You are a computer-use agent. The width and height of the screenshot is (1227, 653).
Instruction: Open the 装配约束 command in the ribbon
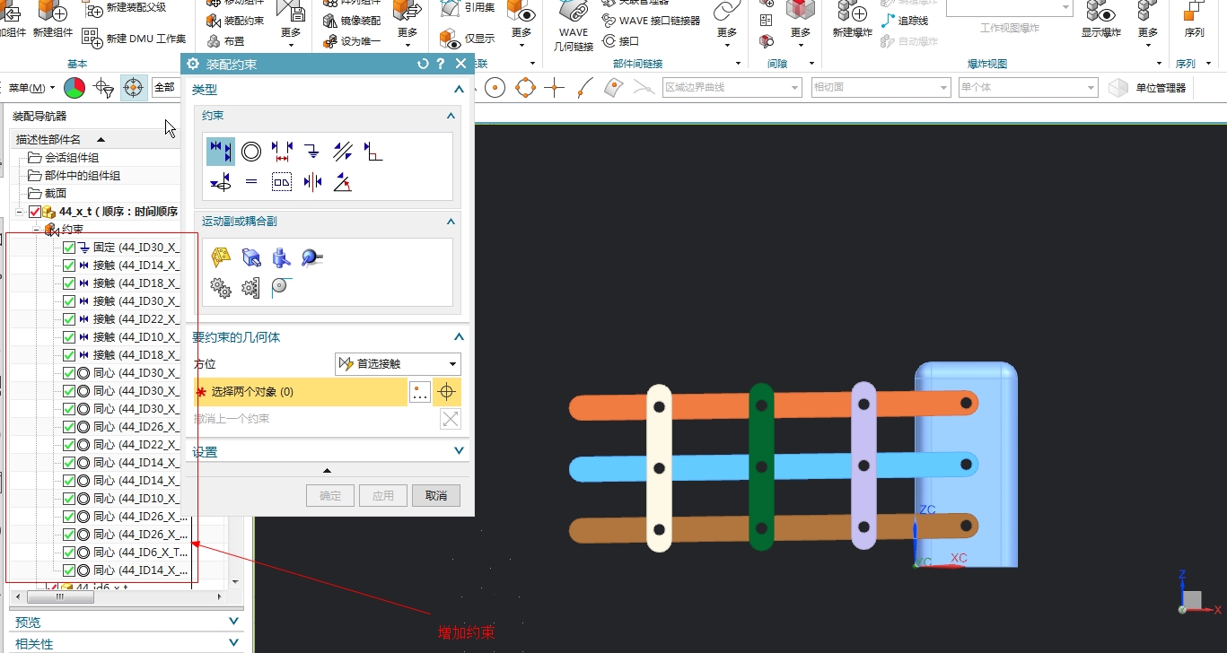point(235,21)
